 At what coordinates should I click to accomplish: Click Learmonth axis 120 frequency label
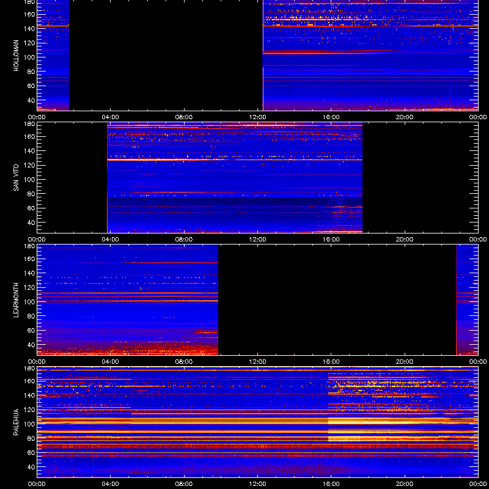click(x=29, y=287)
